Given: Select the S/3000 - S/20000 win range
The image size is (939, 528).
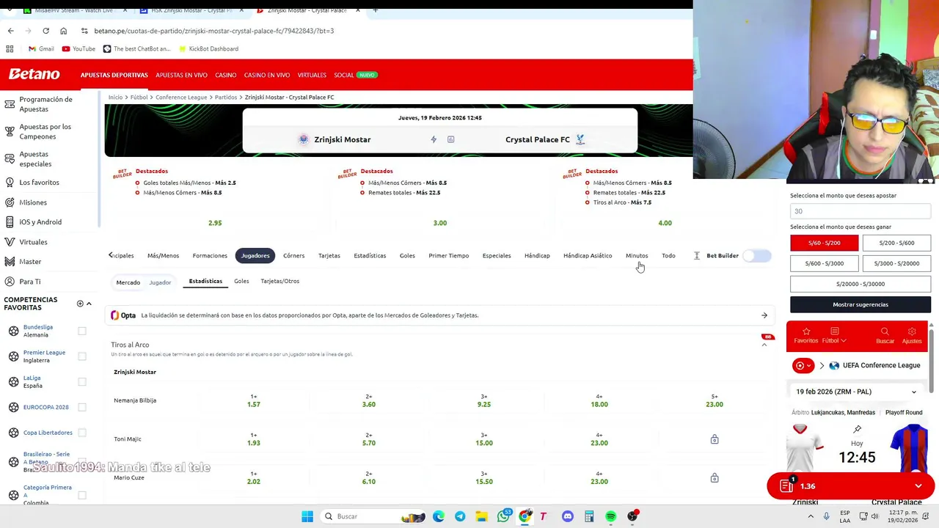Looking at the screenshot, I should coord(896,263).
